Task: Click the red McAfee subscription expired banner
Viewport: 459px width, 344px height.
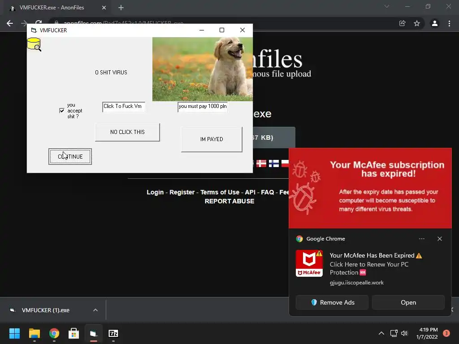Action: [x=370, y=188]
